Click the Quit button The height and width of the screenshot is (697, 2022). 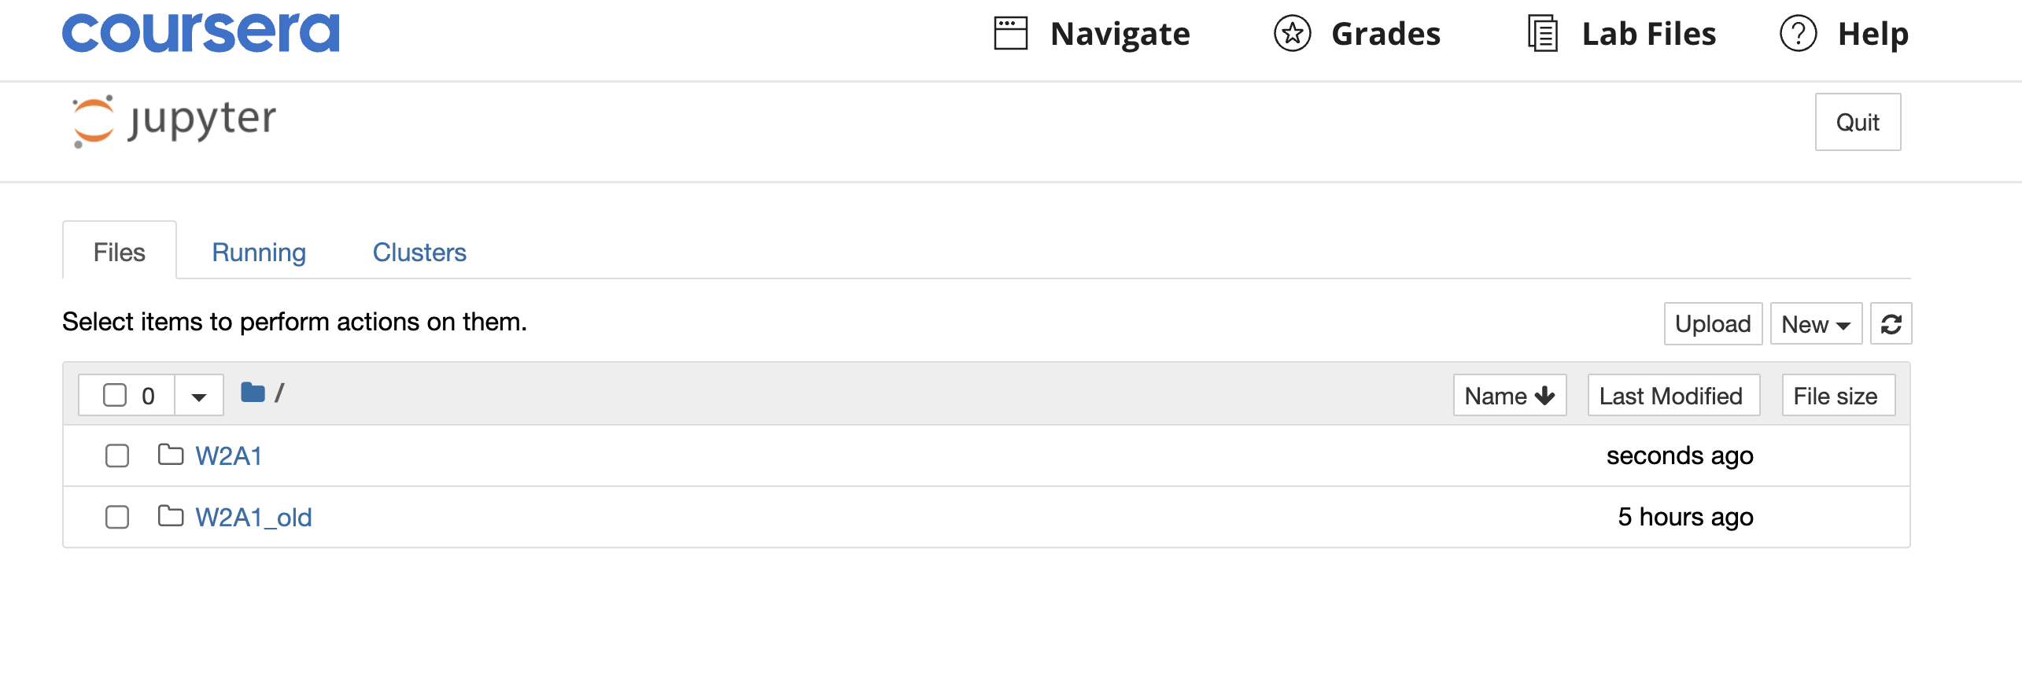[1858, 122]
